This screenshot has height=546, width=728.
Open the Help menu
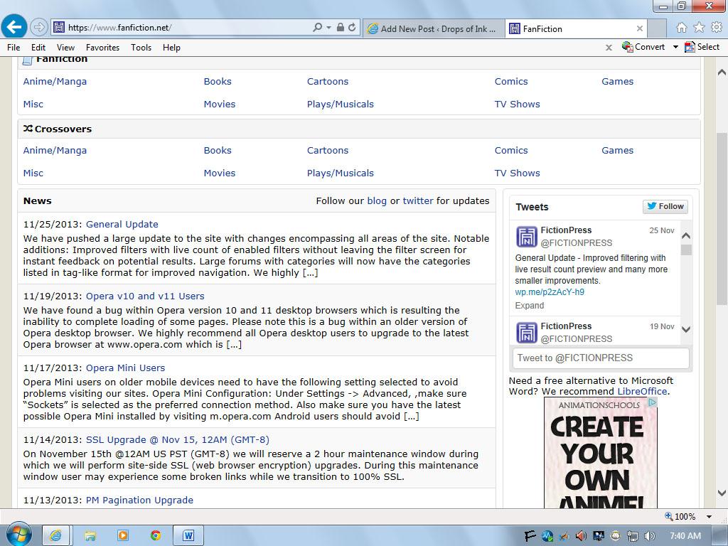171,48
